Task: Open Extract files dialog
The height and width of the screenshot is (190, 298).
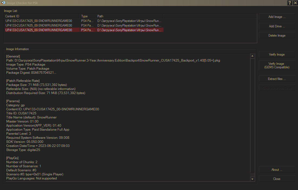Action: tap(277, 79)
